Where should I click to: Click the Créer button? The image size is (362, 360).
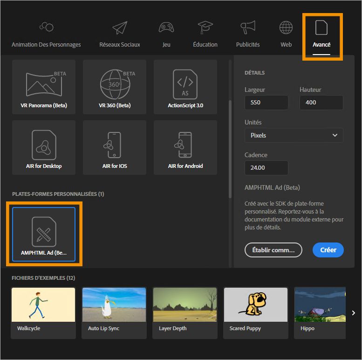328,250
